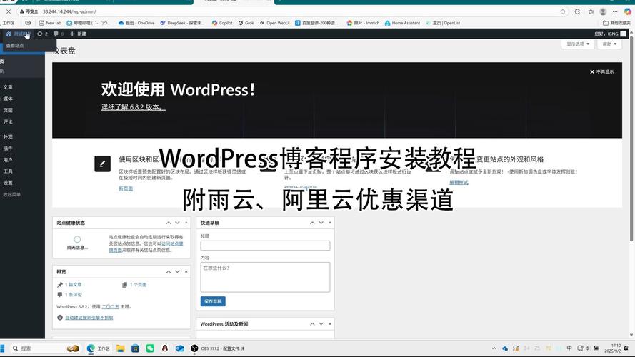Image resolution: width=635 pixels, height=357 pixels.
Task: Expand the 帮助 help dropdown
Action: (x=609, y=44)
